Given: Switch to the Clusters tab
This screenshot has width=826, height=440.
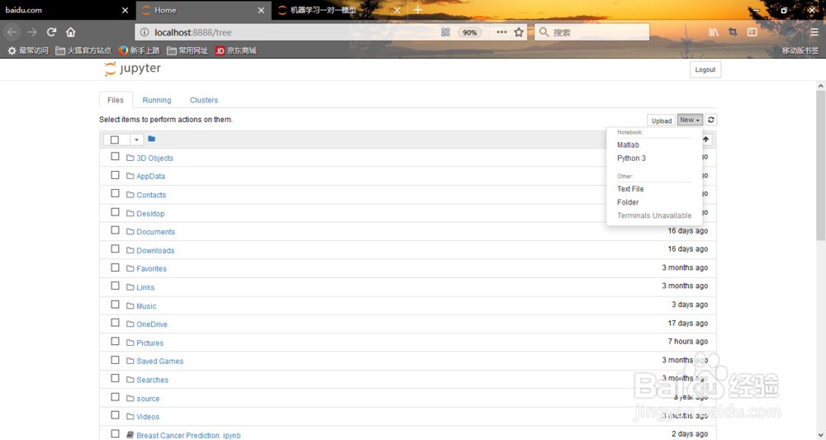Looking at the screenshot, I should tap(204, 100).
